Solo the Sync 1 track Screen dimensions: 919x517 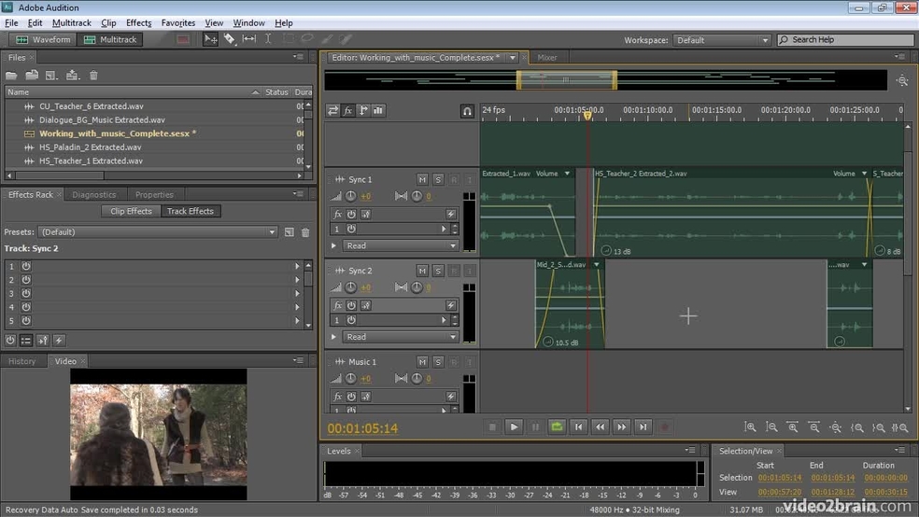click(438, 179)
